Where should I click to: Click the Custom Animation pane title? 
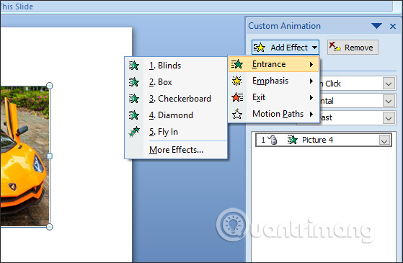pyautogui.click(x=285, y=26)
